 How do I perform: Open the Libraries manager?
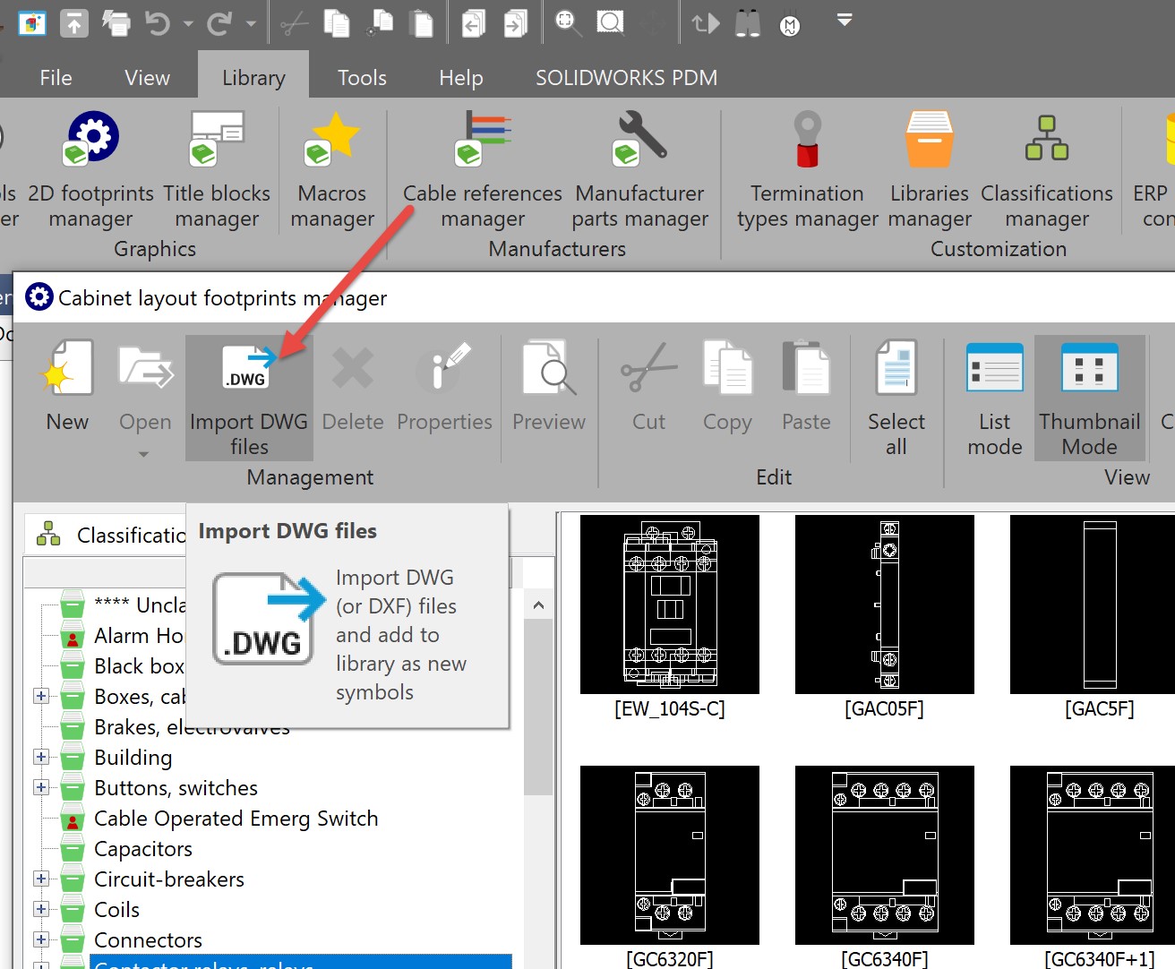929,170
